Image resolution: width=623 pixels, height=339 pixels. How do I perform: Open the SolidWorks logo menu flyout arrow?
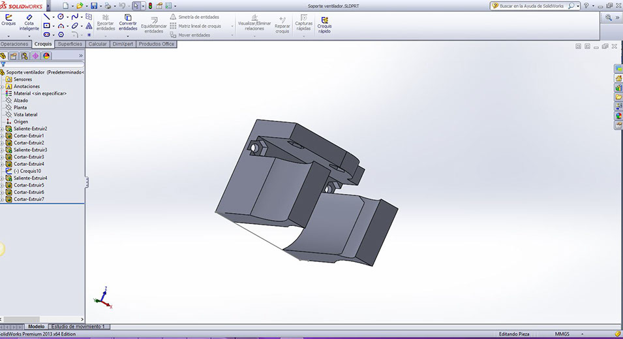click(x=48, y=6)
